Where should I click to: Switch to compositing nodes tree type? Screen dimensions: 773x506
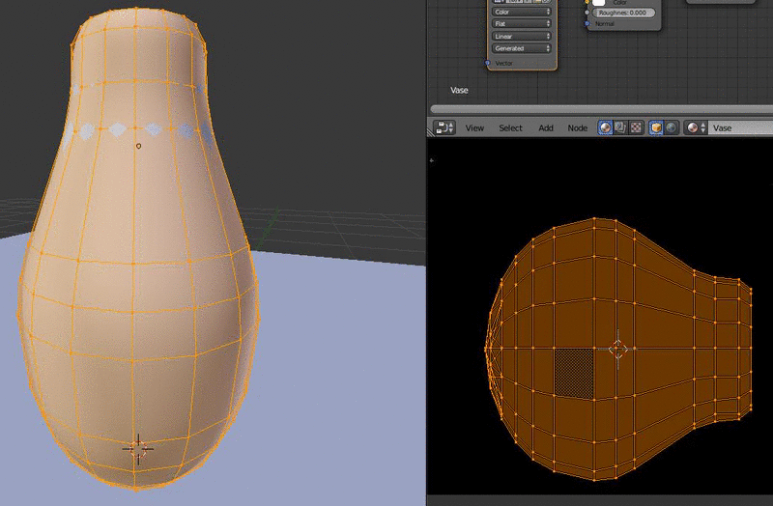tap(620, 128)
